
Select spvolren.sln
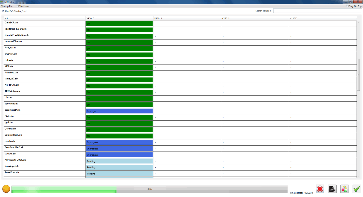[180, 105]
